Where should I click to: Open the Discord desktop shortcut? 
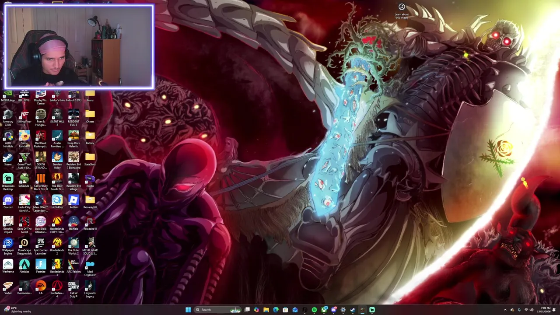8,202
